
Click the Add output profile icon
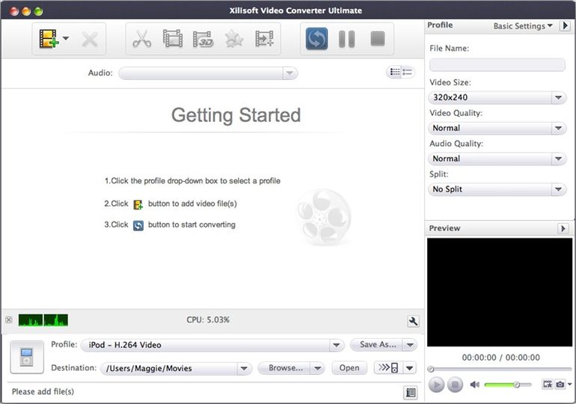[264, 39]
